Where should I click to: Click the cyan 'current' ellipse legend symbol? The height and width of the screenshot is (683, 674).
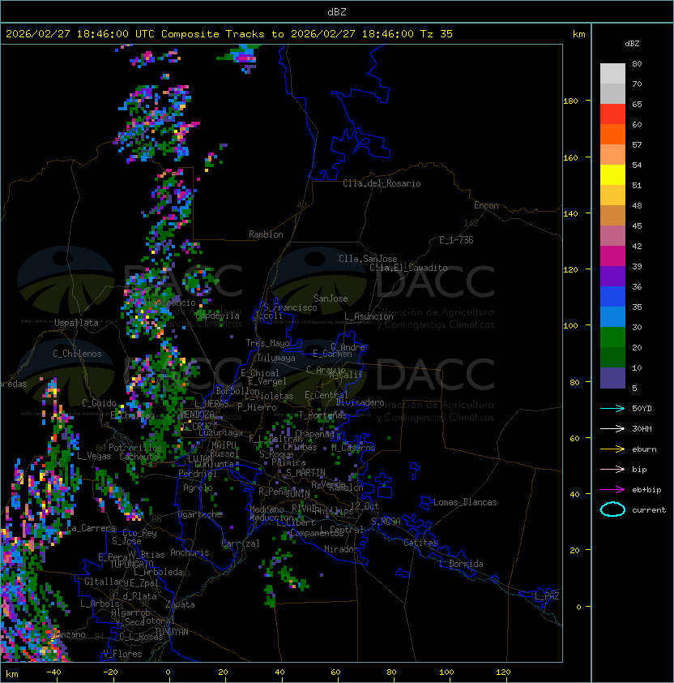612,509
